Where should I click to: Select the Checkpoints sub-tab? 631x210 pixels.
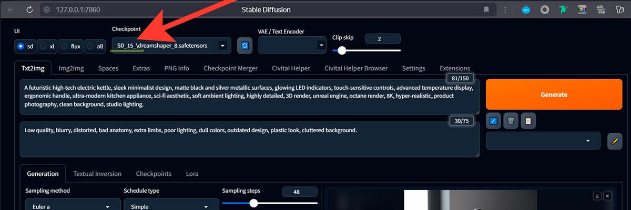pyautogui.click(x=154, y=174)
